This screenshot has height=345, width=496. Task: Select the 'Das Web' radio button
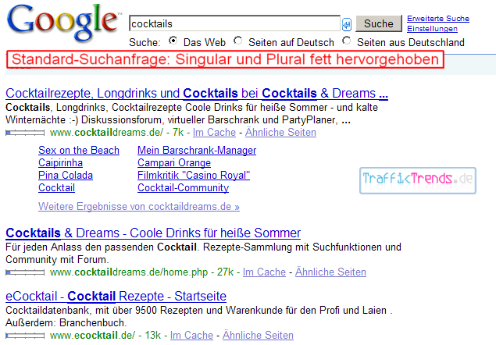(173, 41)
